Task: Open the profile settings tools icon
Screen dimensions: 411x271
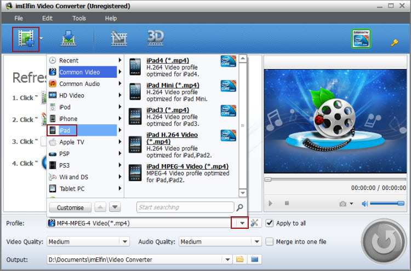Action: tap(254, 223)
